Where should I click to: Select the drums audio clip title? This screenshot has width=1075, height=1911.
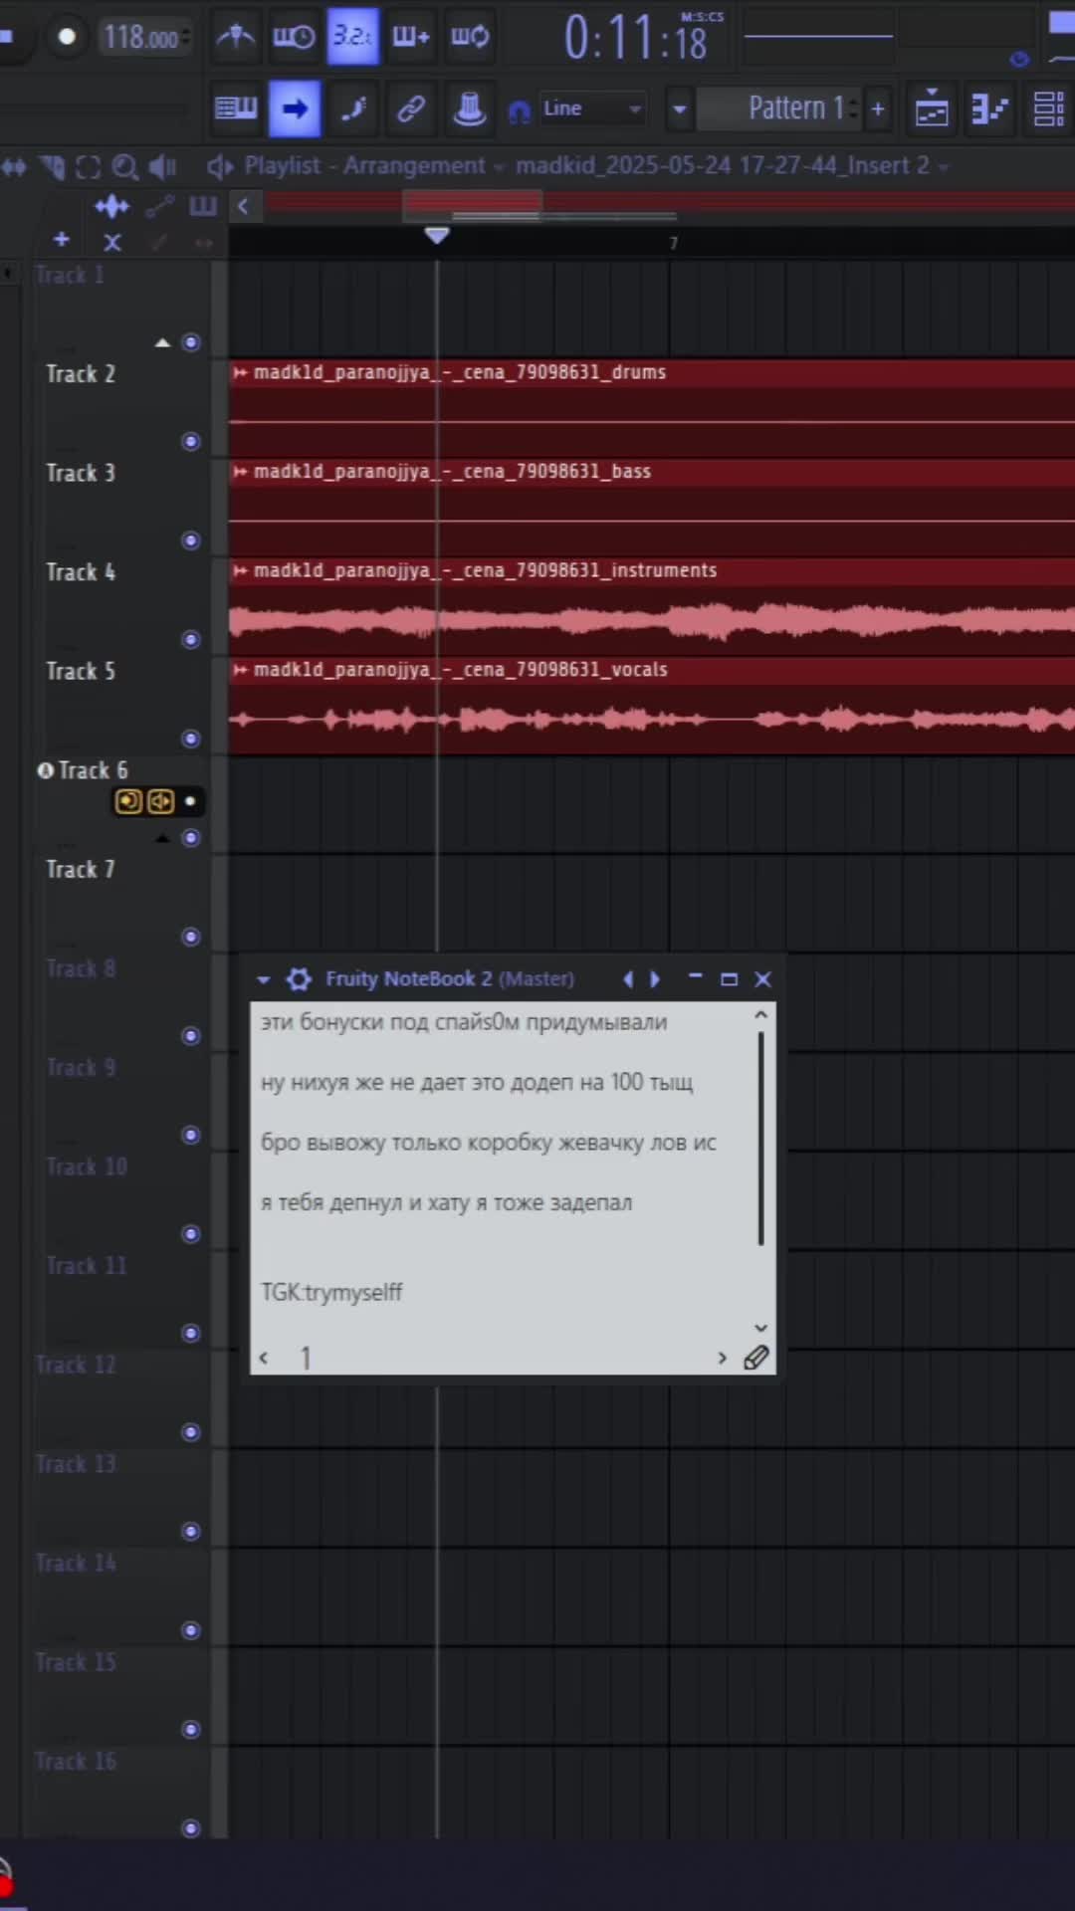[459, 372]
